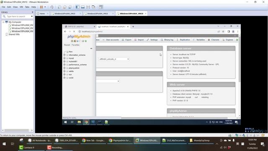This screenshot has height=151, width=268.
Task: Select the phpmyadmin database in the tree
Action: coord(74,68)
